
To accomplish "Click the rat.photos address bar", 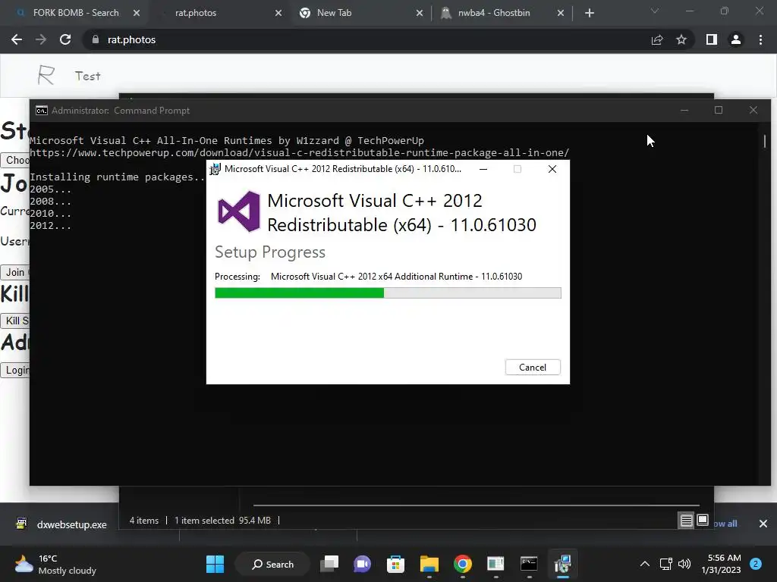I will pos(366,39).
